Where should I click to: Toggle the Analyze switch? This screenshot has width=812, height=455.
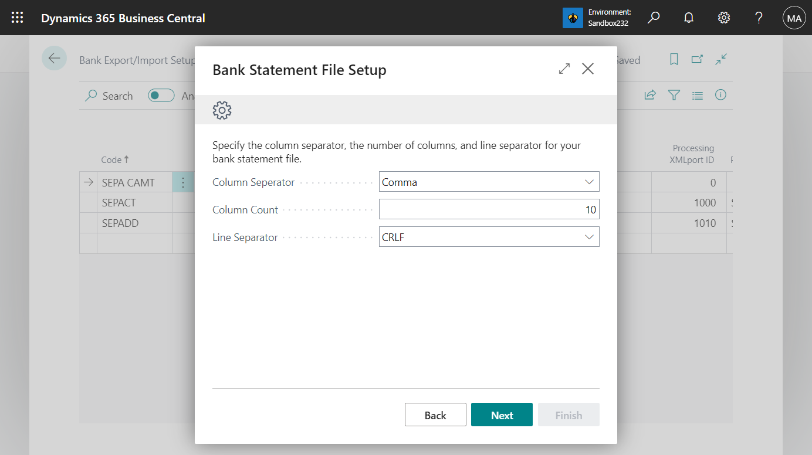click(x=161, y=95)
